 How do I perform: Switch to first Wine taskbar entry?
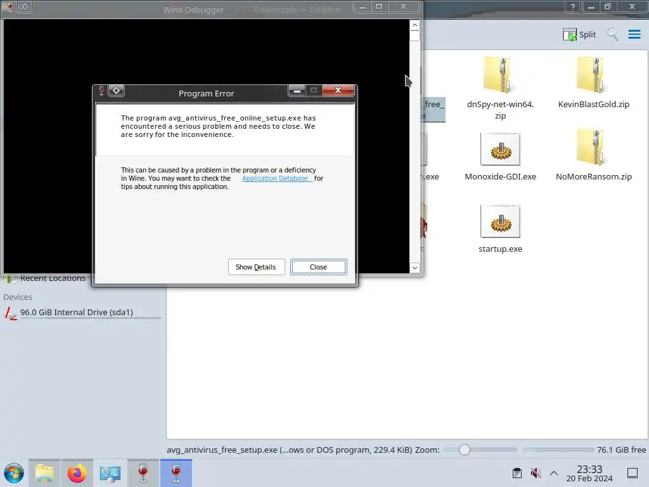(143, 473)
